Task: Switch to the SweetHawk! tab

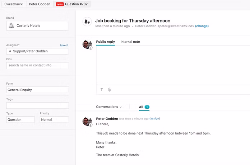Action: click(14, 4)
